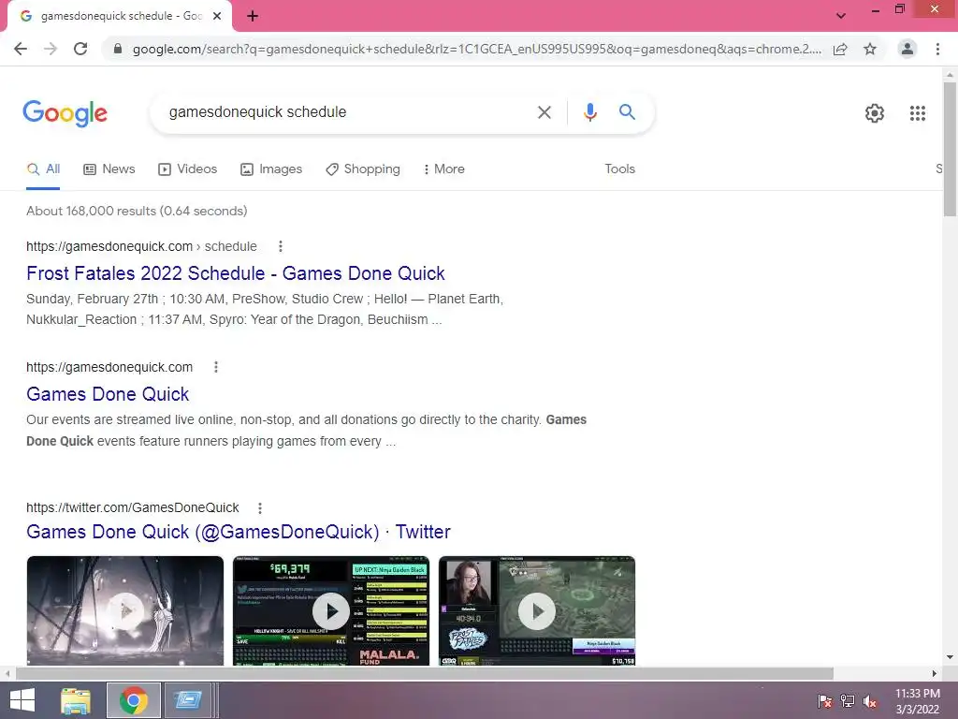Open options for gamesdonequick.com homepage result
This screenshot has width=958, height=719.
[216, 367]
